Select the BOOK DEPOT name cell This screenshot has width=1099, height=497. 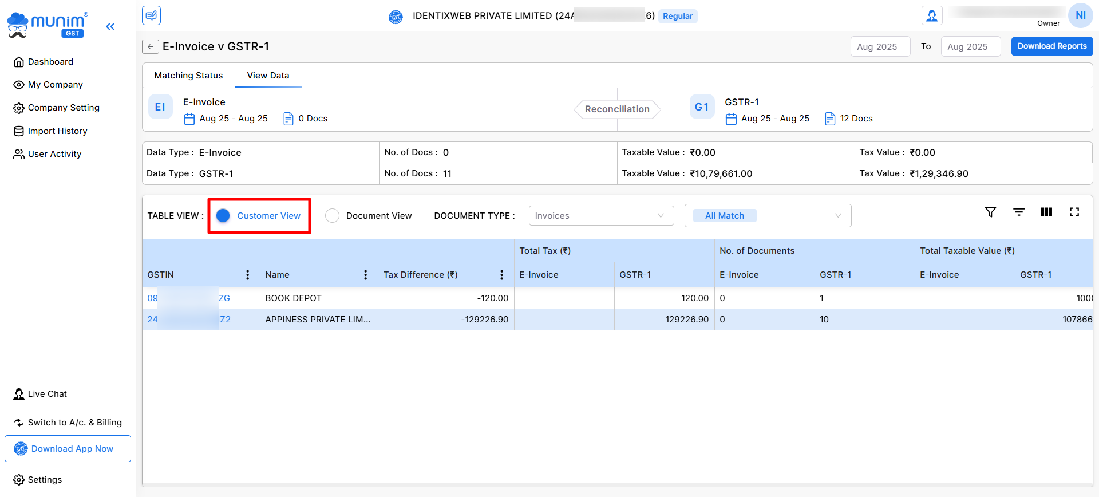click(319, 298)
